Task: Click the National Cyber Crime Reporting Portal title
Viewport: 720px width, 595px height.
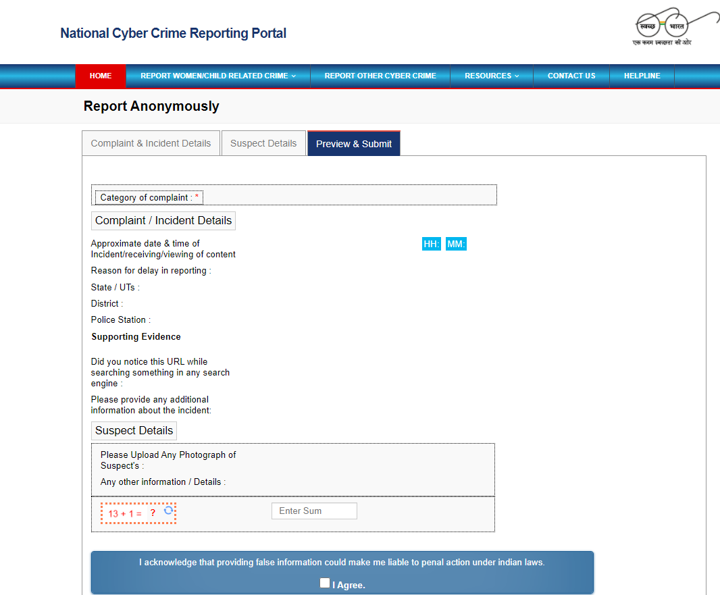Action: [173, 33]
